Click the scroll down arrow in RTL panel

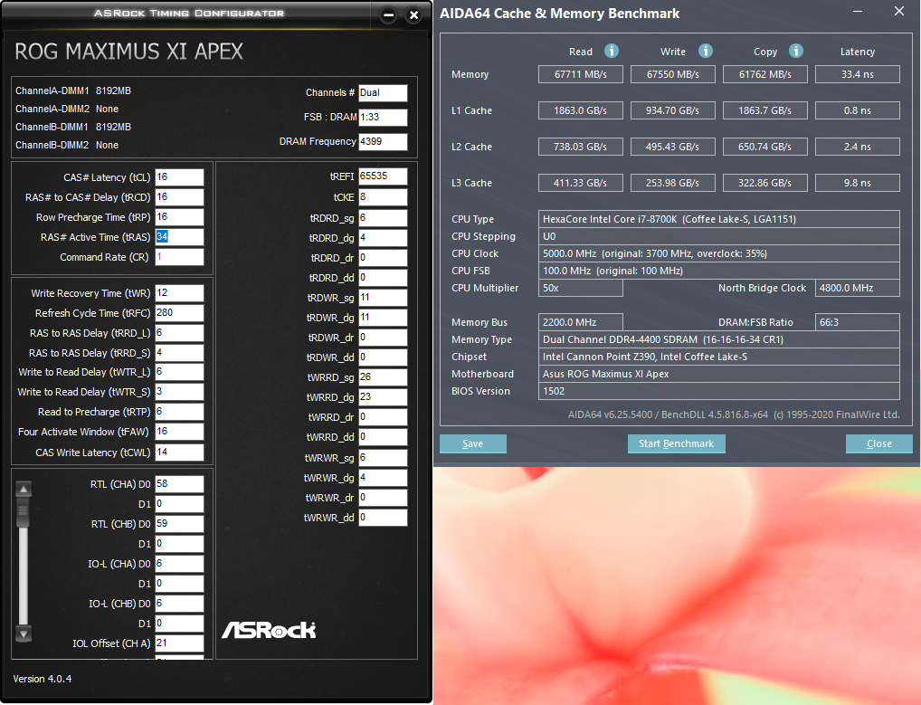click(24, 634)
